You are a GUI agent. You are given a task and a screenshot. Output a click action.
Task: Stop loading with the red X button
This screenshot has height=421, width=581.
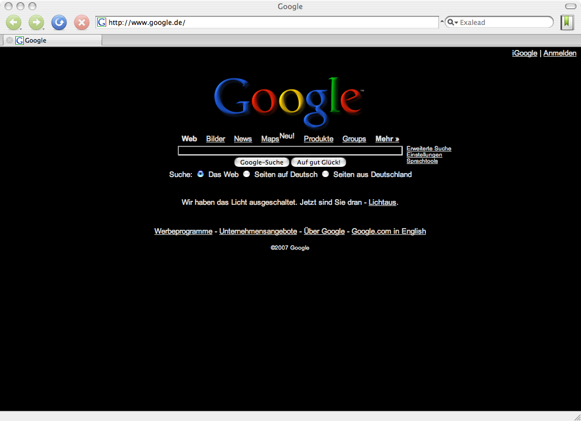[x=82, y=23]
